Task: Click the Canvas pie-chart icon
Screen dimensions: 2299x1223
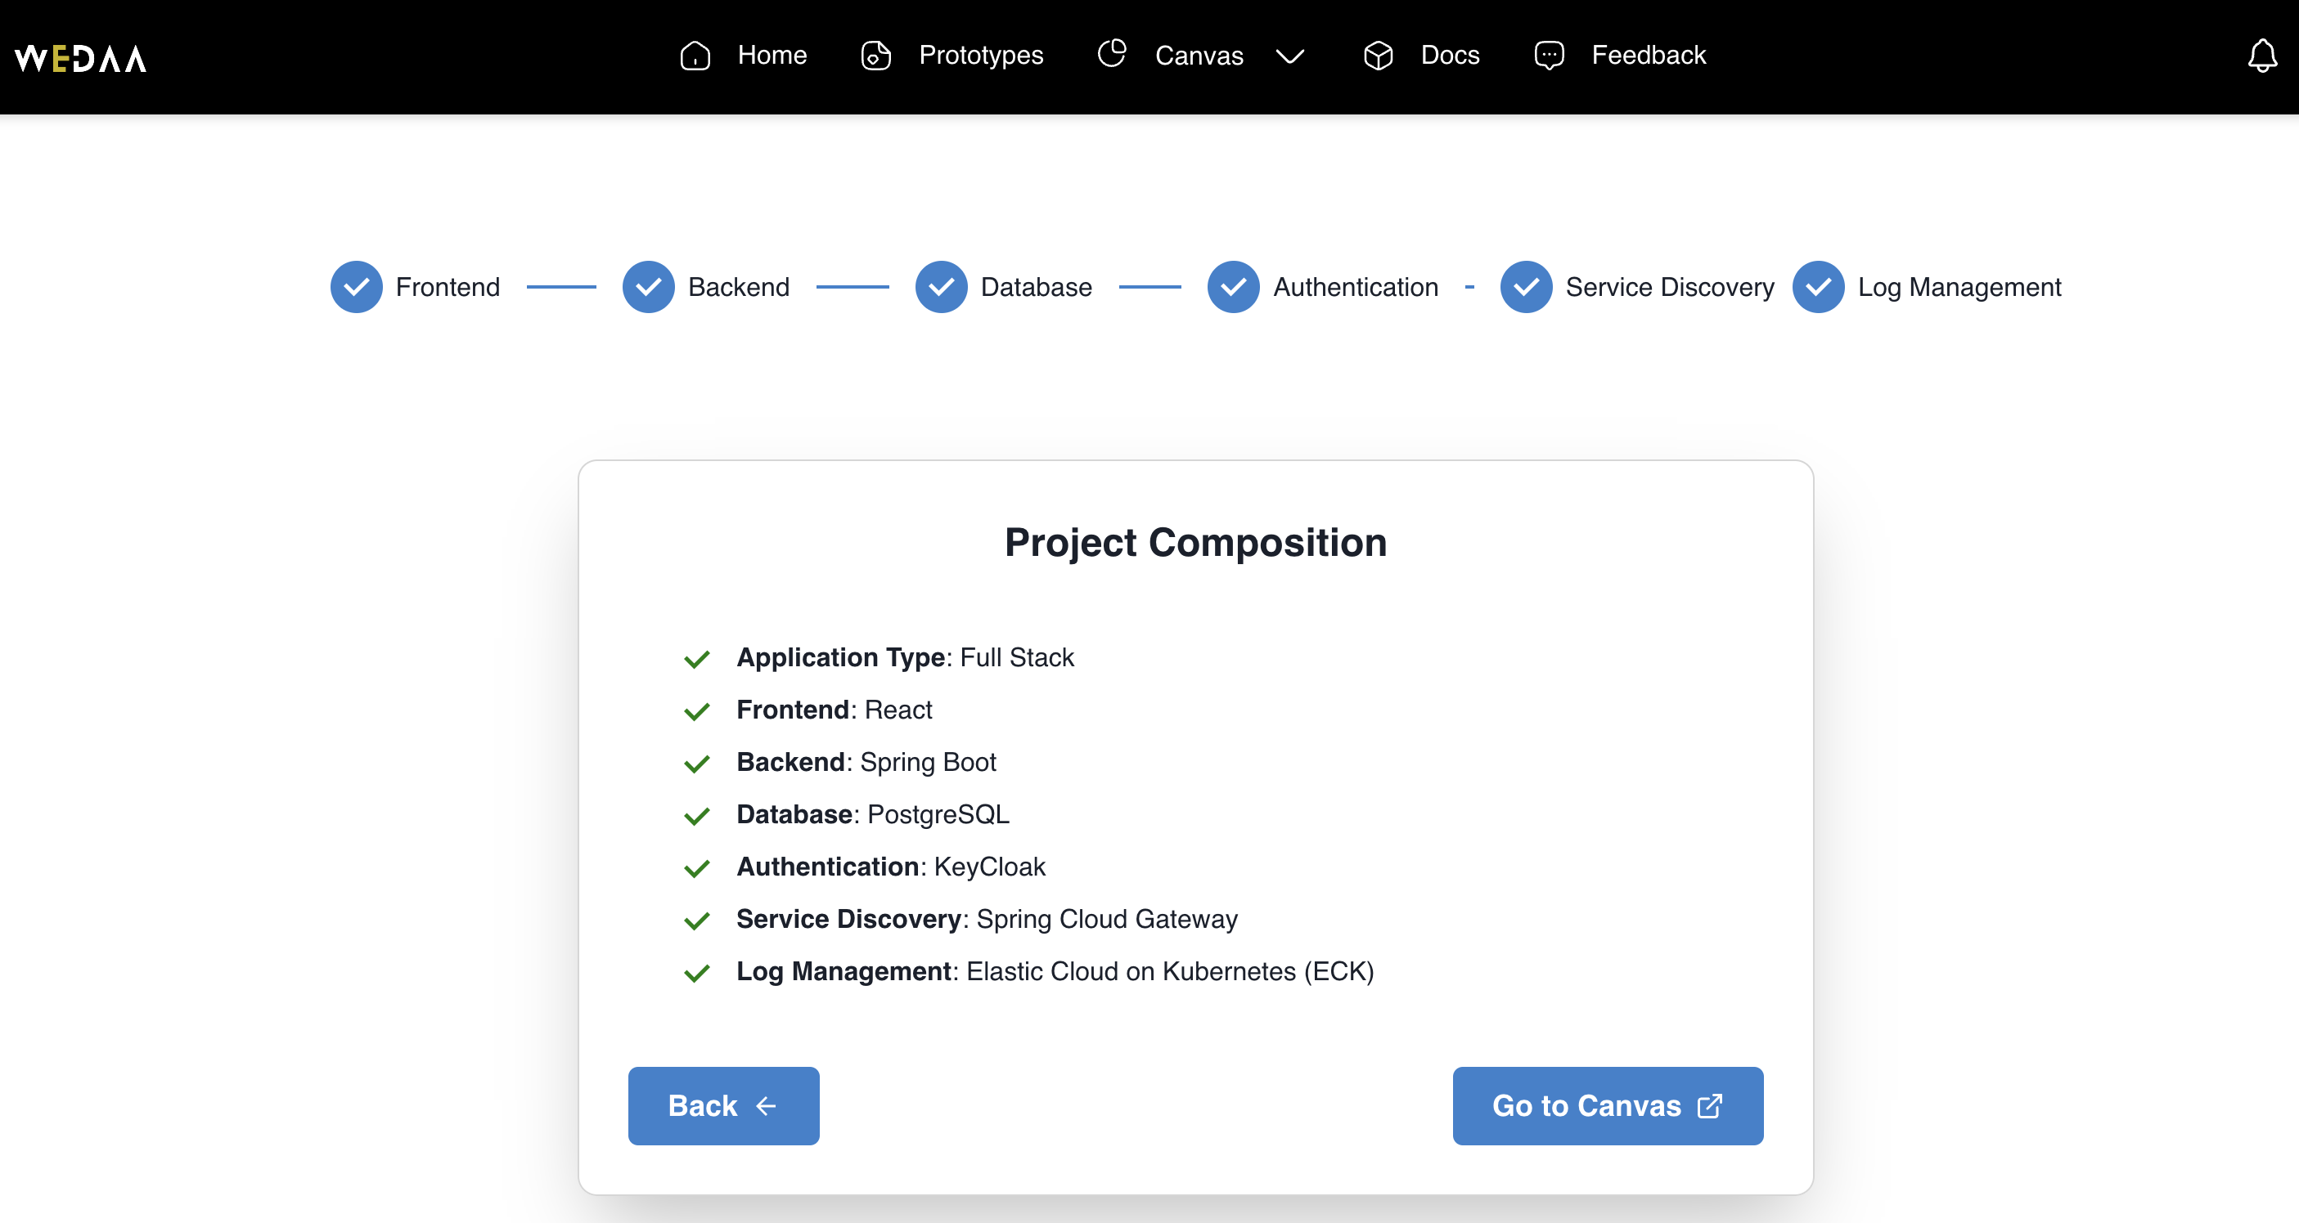Action: [x=1112, y=53]
